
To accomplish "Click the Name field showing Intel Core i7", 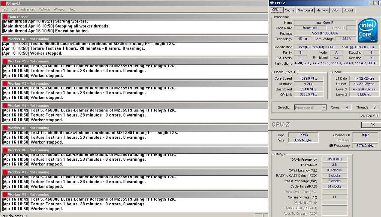I will [325, 22].
